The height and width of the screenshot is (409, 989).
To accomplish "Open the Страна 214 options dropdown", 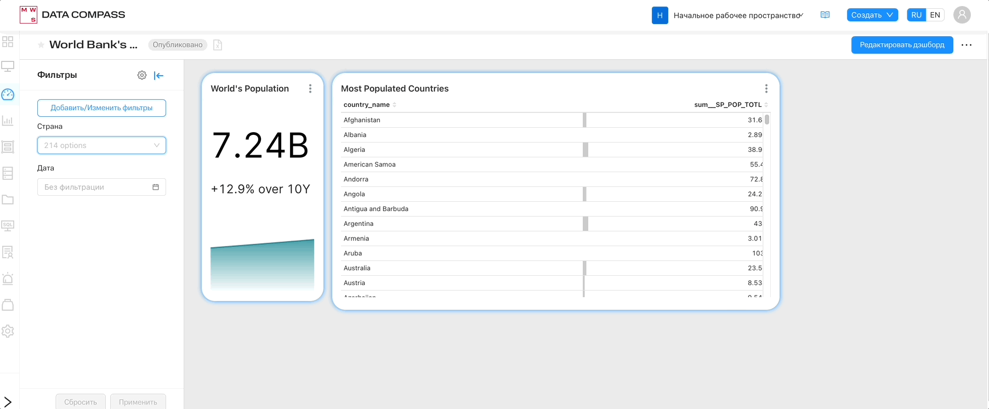I will click(101, 145).
